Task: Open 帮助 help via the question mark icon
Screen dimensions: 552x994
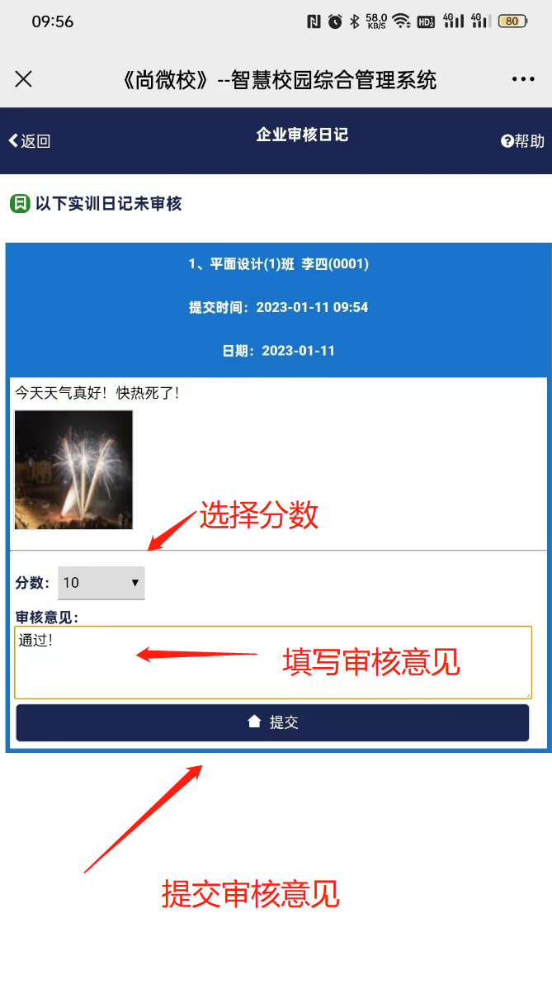Action: (507, 141)
